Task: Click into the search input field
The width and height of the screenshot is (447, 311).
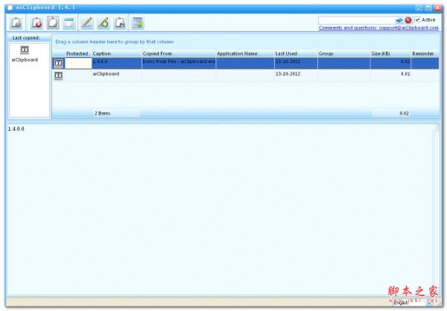Action: 357,20
